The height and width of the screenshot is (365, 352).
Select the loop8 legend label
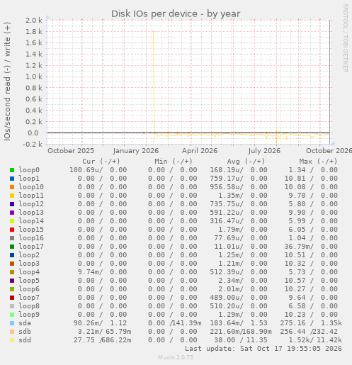(x=29, y=306)
